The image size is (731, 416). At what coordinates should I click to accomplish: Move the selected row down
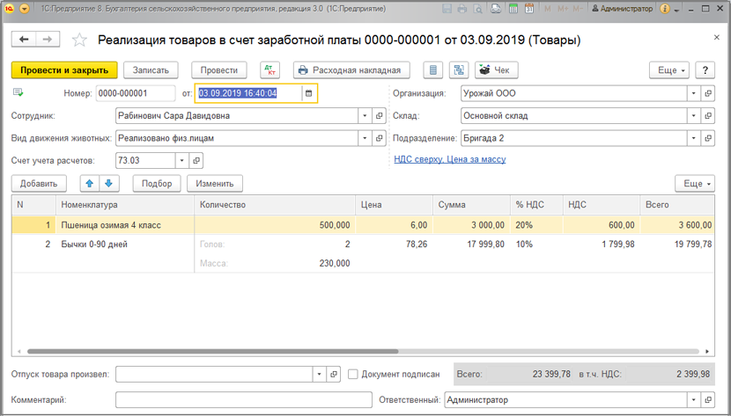(109, 183)
